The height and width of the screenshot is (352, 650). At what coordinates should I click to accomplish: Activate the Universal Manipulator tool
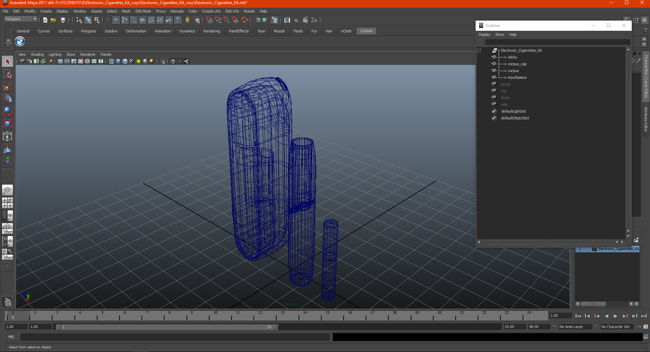(x=7, y=136)
